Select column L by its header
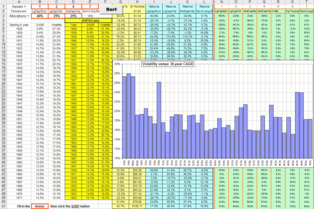Viewport: 314px width, 209px height. [204, 2]
